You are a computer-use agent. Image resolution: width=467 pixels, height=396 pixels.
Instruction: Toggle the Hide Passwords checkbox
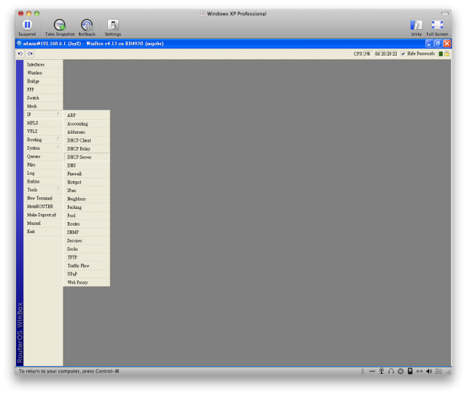(x=403, y=53)
